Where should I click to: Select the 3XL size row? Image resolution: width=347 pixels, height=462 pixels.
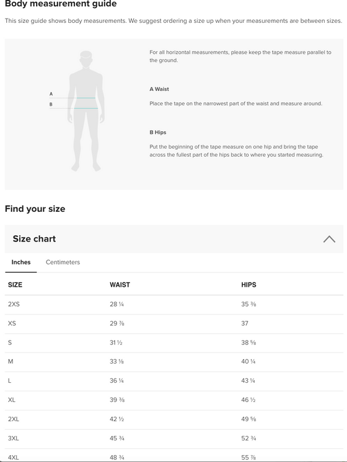[x=174, y=438]
